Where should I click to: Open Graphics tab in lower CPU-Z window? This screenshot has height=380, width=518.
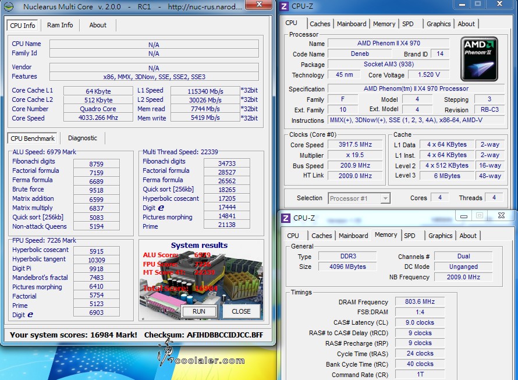pos(440,236)
